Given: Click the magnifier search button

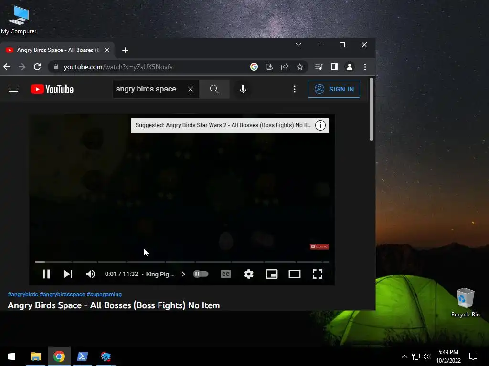Looking at the screenshot, I should (214, 89).
